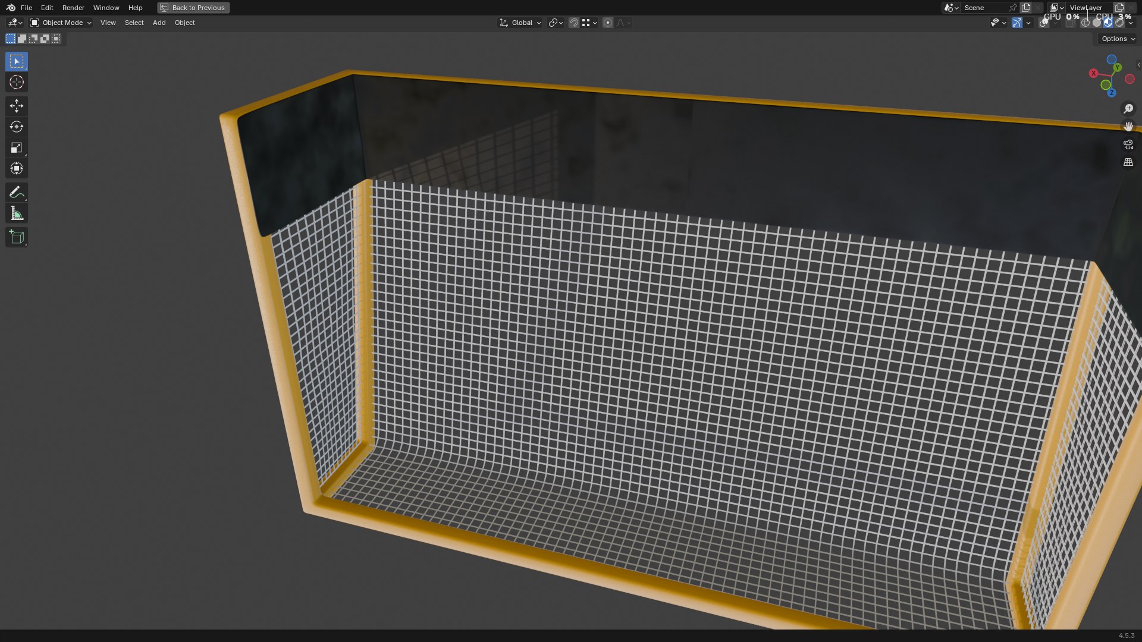Open the viewport Object menu
The image size is (1142, 642).
coord(185,23)
